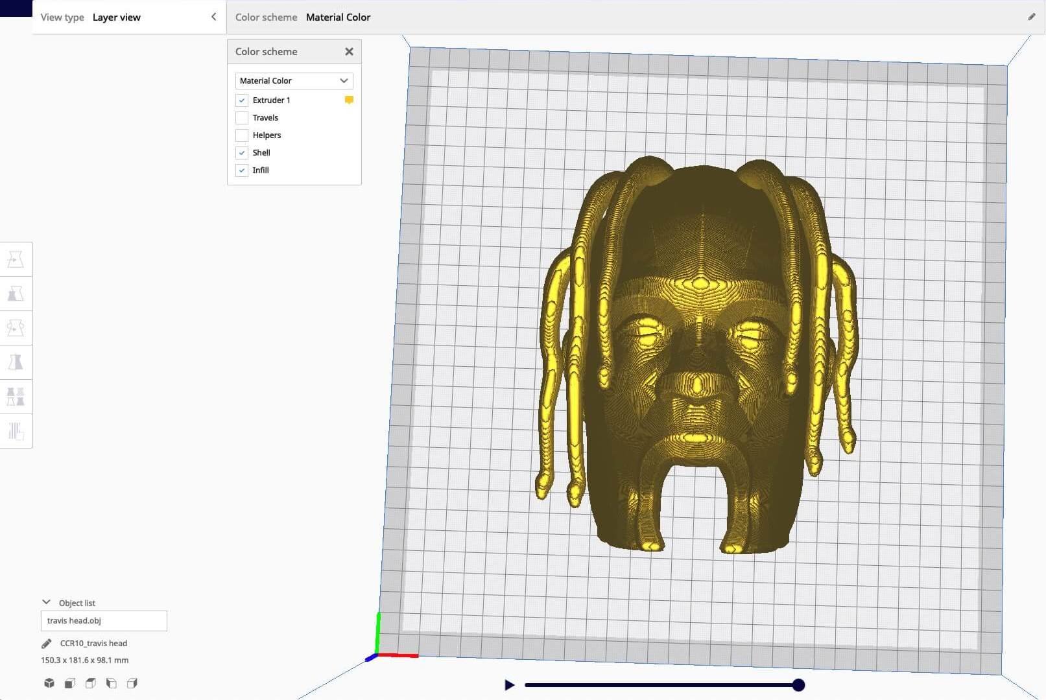
Task: Click the Infill label
Action: tap(261, 170)
